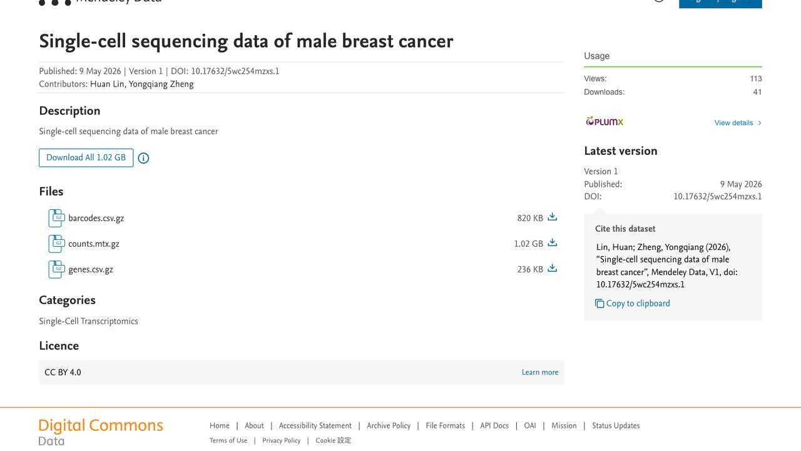Click the GZ file icon beside genes.csv.gz
This screenshot has width=801, height=451.
pos(56,269)
